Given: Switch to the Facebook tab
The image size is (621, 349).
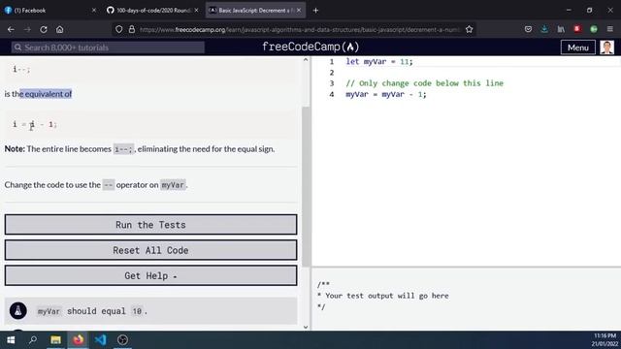Looking at the screenshot, I should [50, 11].
